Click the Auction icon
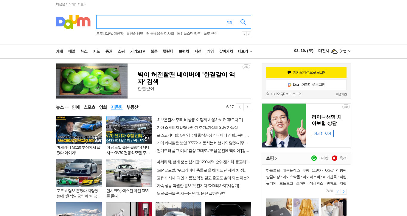The image size is (407, 216). [x=335, y=158]
